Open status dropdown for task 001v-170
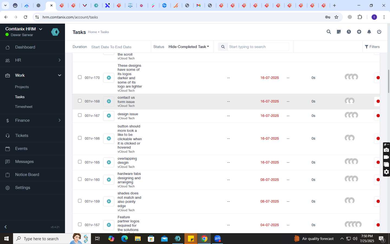The image size is (390, 244). click(x=377, y=78)
